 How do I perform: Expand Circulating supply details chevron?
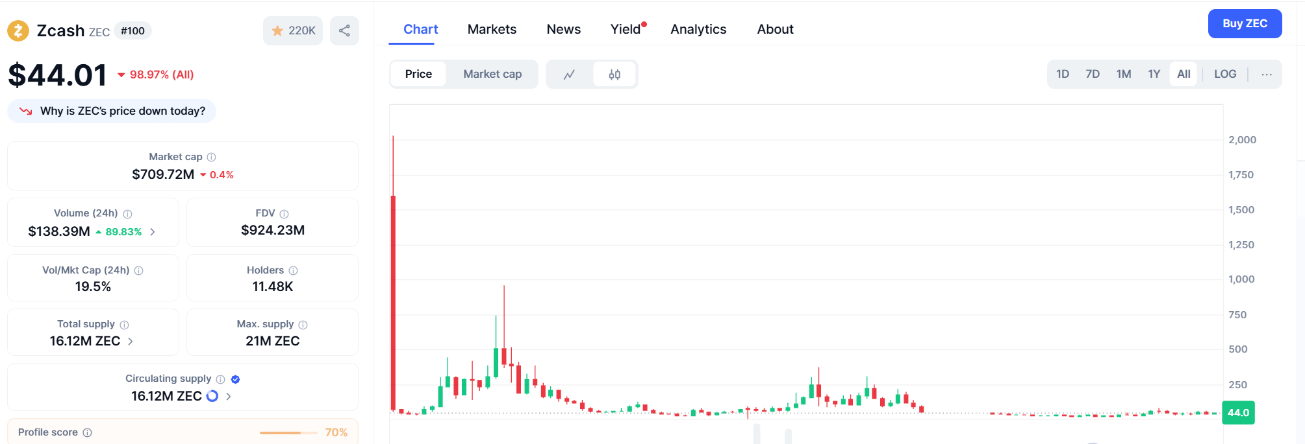(x=228, y=396)
